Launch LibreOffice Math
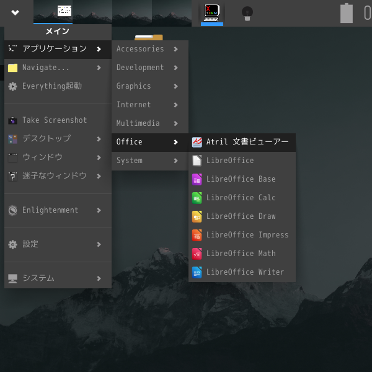 (242, 254)
